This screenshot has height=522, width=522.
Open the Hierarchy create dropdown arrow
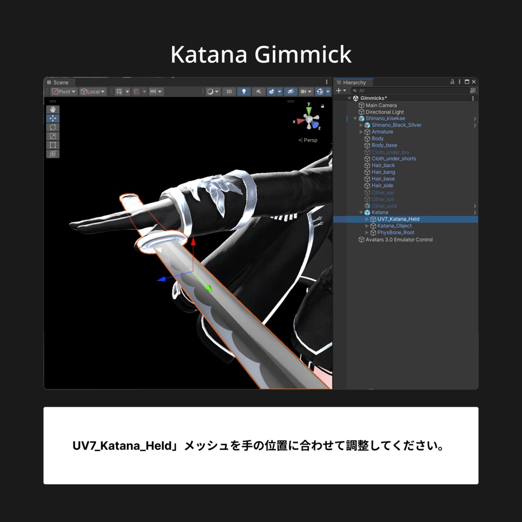(345, 91)
